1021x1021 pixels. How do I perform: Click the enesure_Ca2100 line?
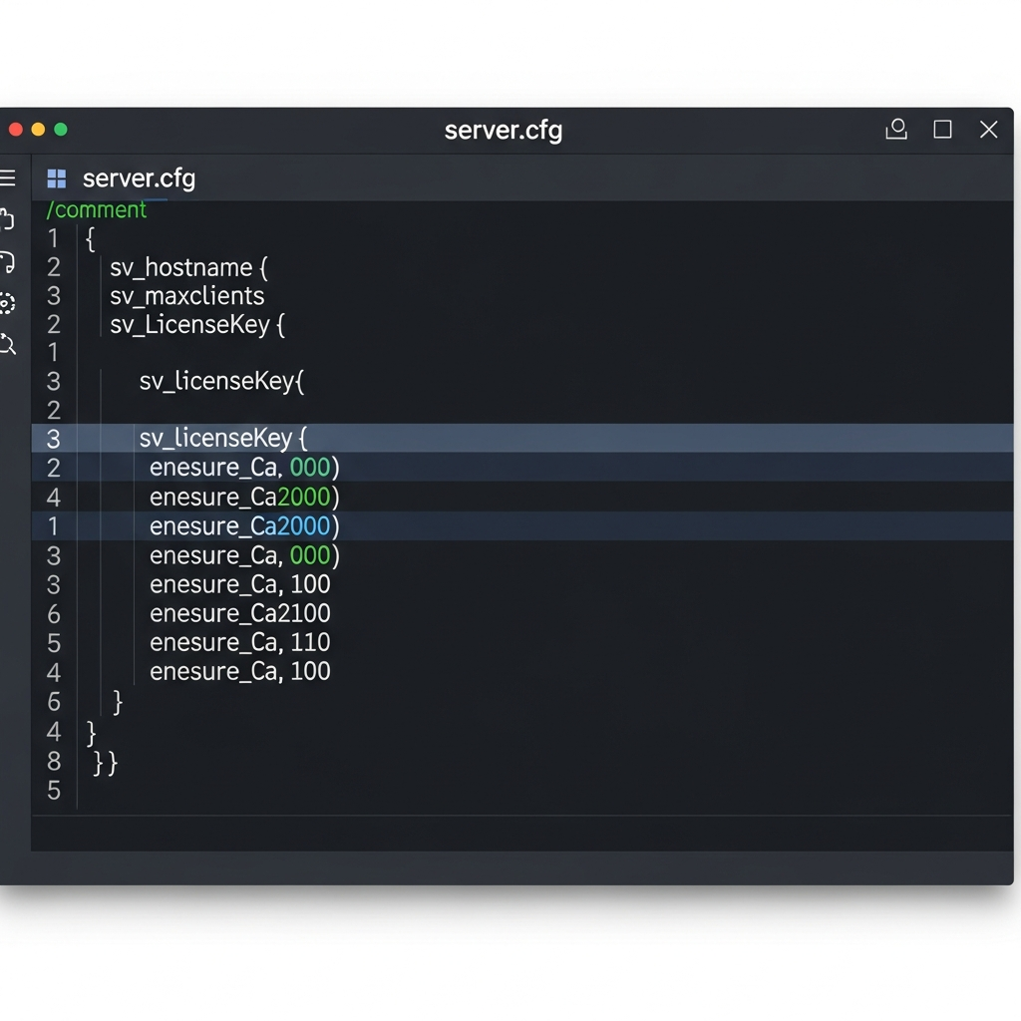click(x=239, y=613)
